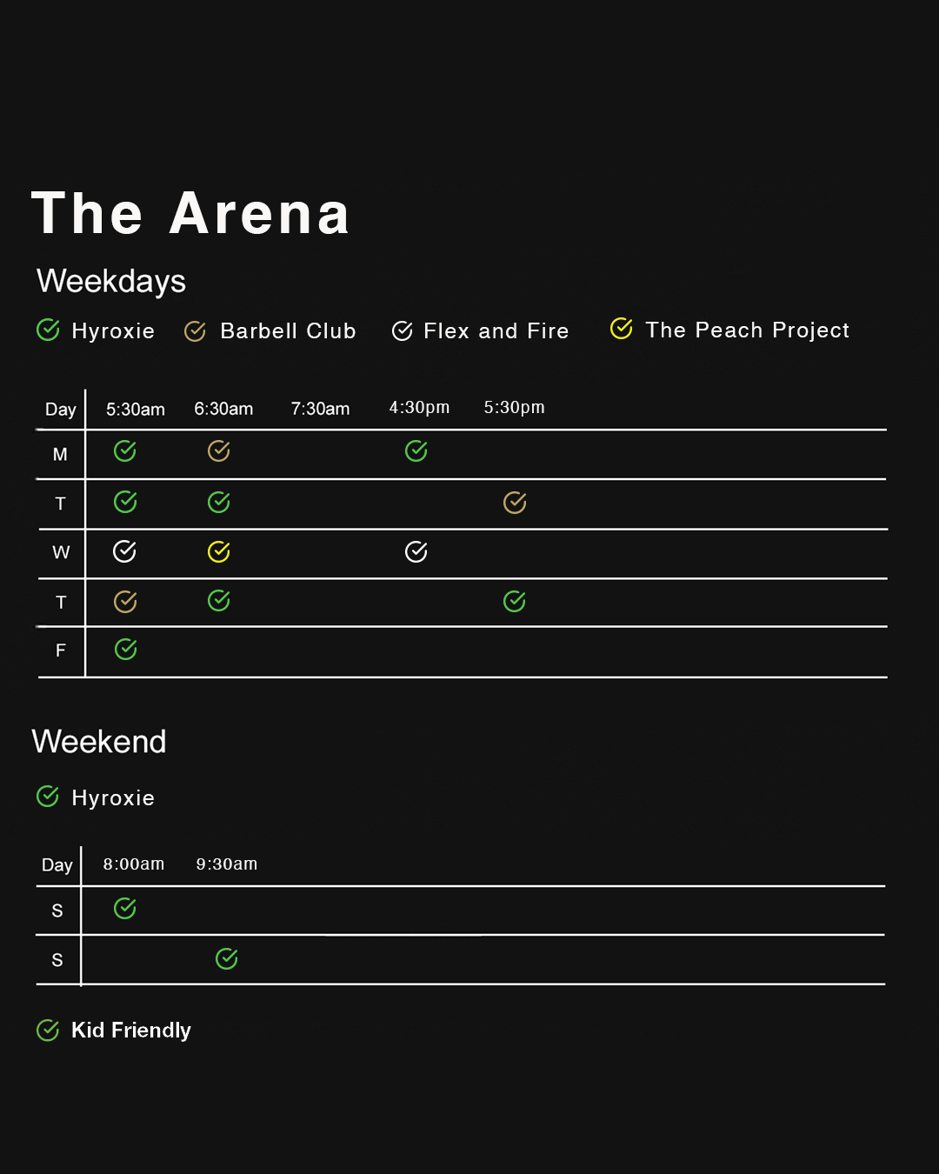Viewport: 939px width, 1174px height.
Task: Click the Flex and Fire legend check icon
Action: (402, 331)
